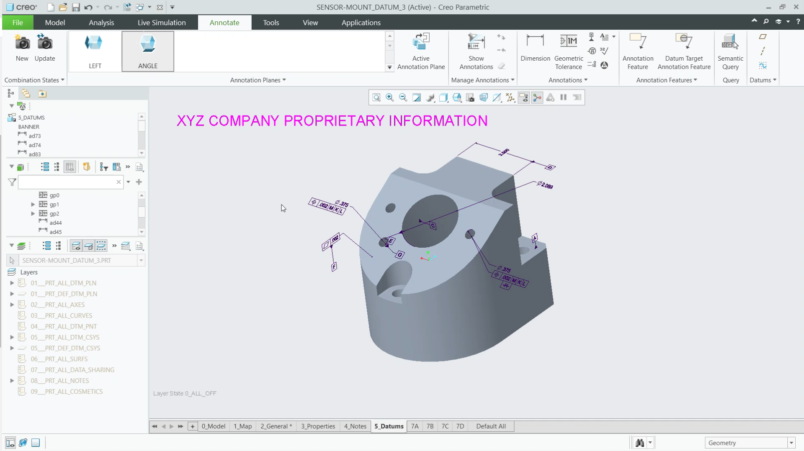804x451 pixels.
Task: Switch to the Model ribbon tab
Action: (x=55, y=23)
